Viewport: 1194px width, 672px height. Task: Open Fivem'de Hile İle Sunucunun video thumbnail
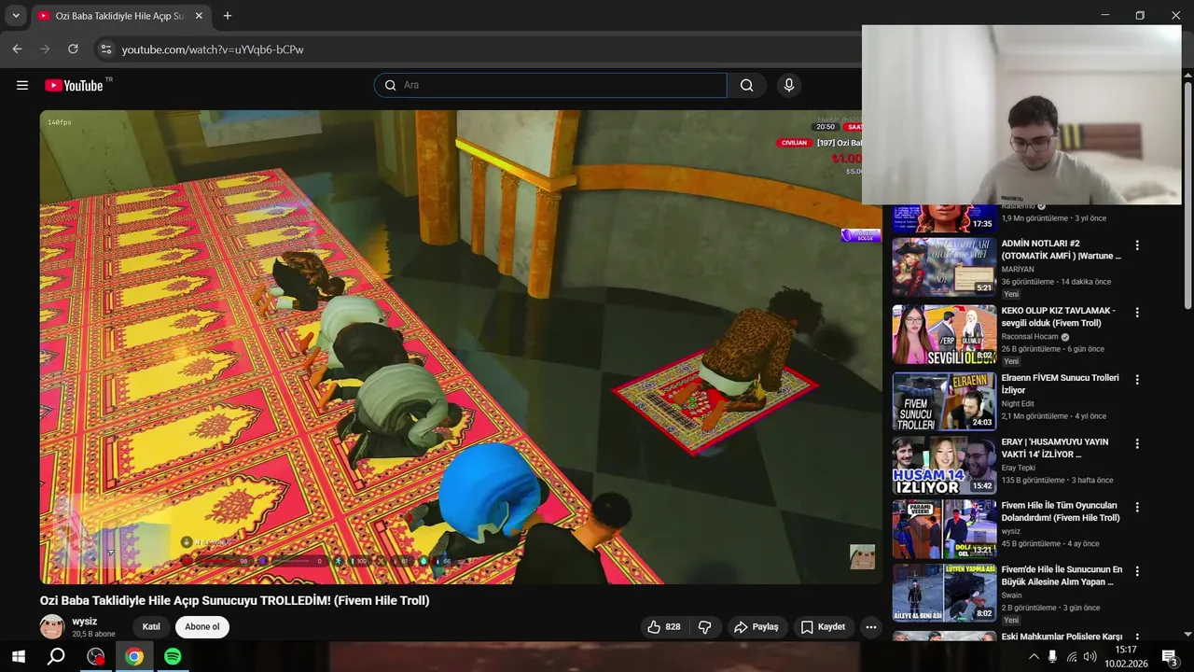944,593
